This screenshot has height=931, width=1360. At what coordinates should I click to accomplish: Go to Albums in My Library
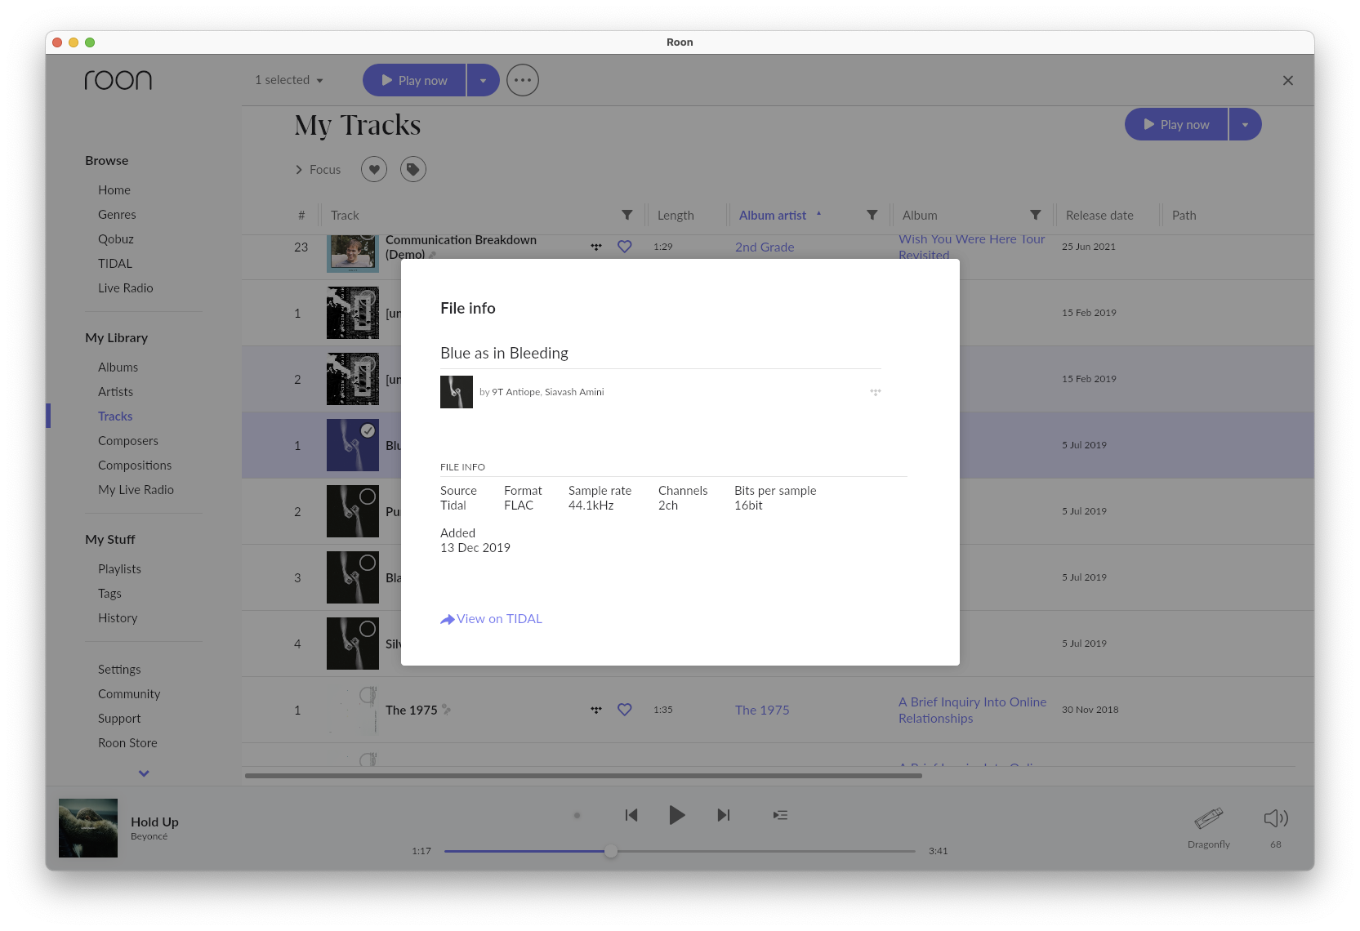(x=118, y=367)
